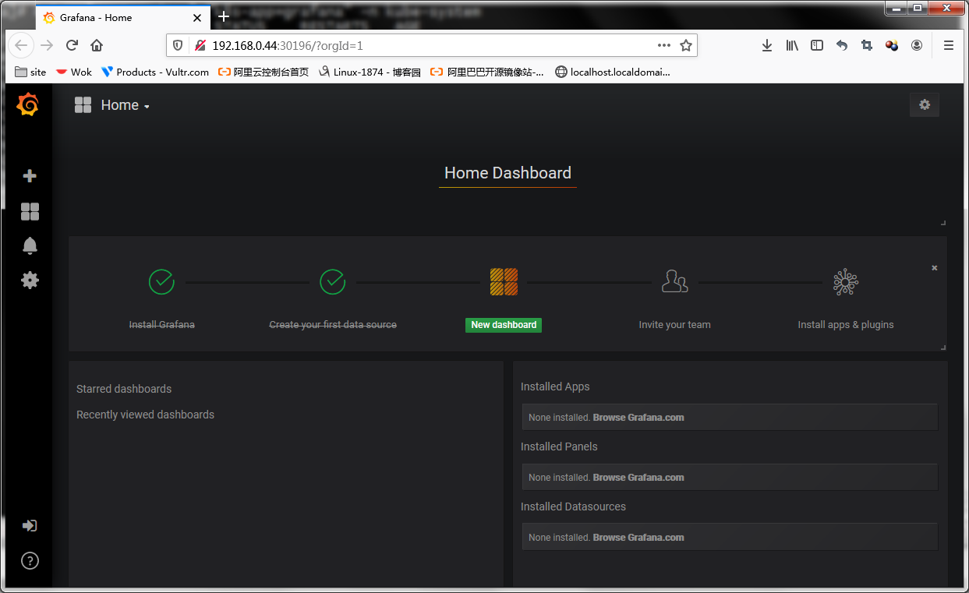The width and height of the screenshot is (969, 593).
Task: Dismiss the getting started panel
Action: click(x=935, y=268)
